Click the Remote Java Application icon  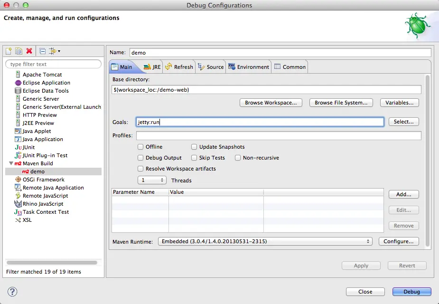pos(18,188)
